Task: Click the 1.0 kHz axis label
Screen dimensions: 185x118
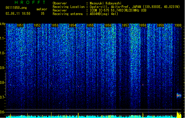Action: click(3, 53)
